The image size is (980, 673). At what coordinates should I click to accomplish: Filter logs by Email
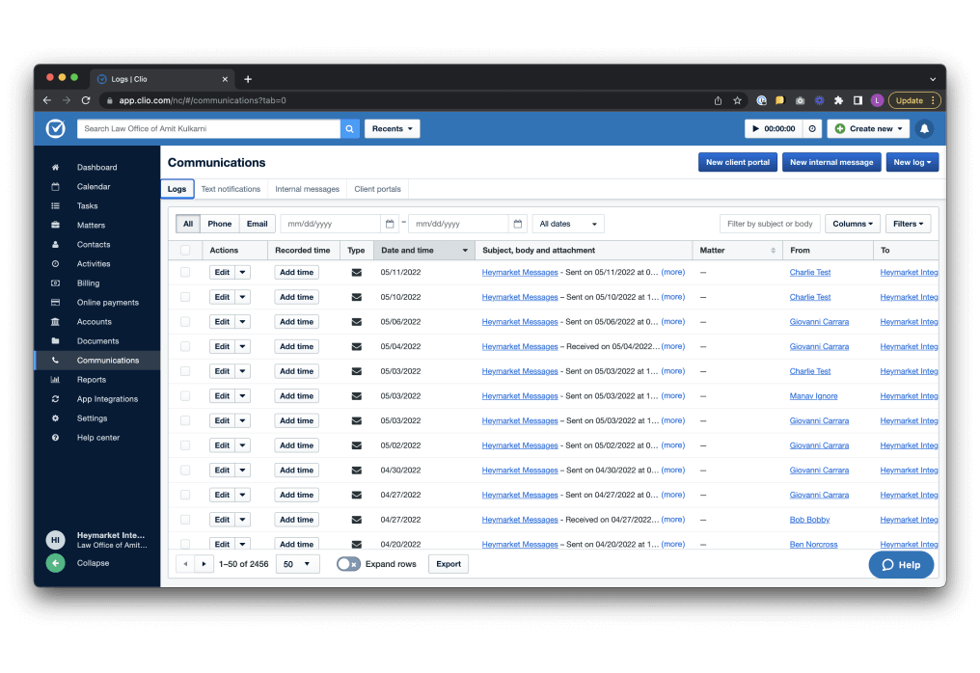(257, 224)
